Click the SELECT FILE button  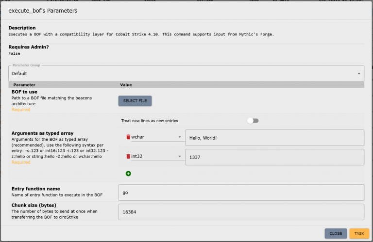(135, 101)
